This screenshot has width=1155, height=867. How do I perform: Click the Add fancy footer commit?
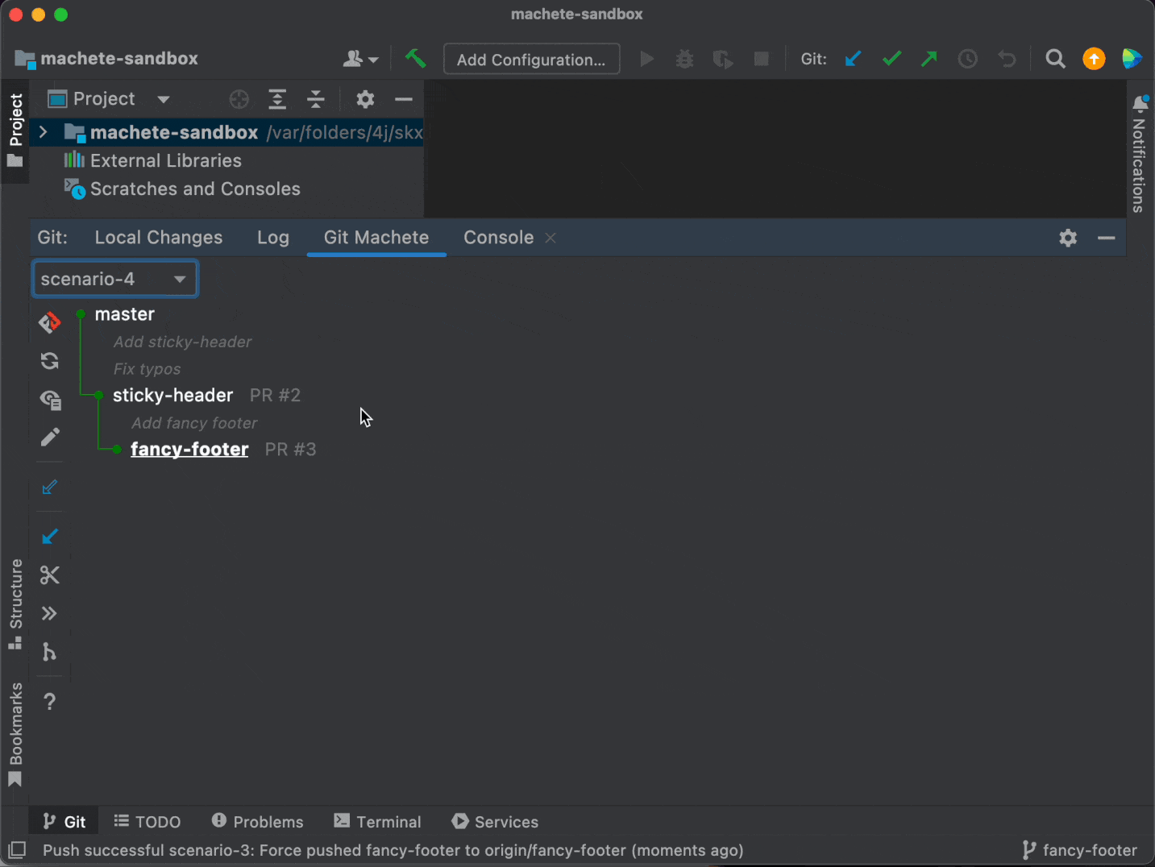pos(194,423)
